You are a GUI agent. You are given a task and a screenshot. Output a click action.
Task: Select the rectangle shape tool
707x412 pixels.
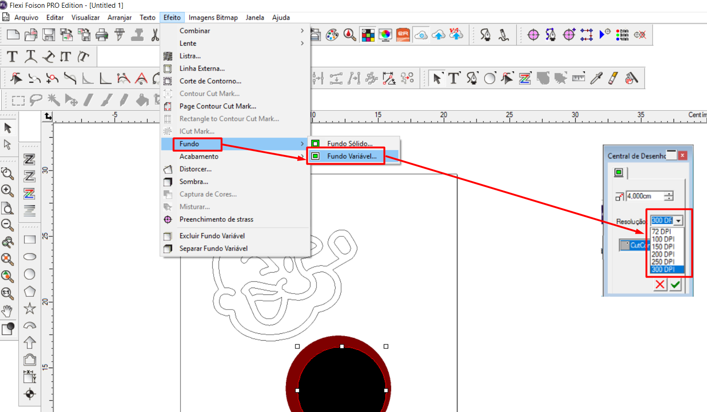coord(30,240)
